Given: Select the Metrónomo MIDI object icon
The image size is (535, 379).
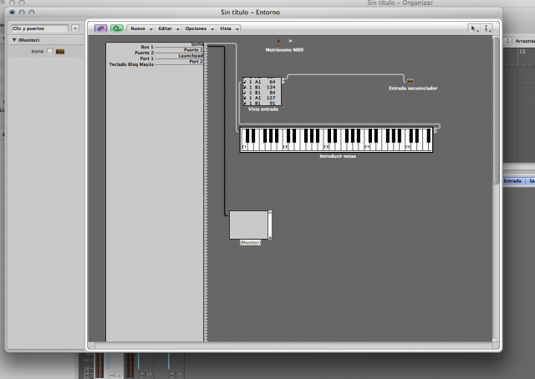Looking at the screenshot, I should pos(278,42).
